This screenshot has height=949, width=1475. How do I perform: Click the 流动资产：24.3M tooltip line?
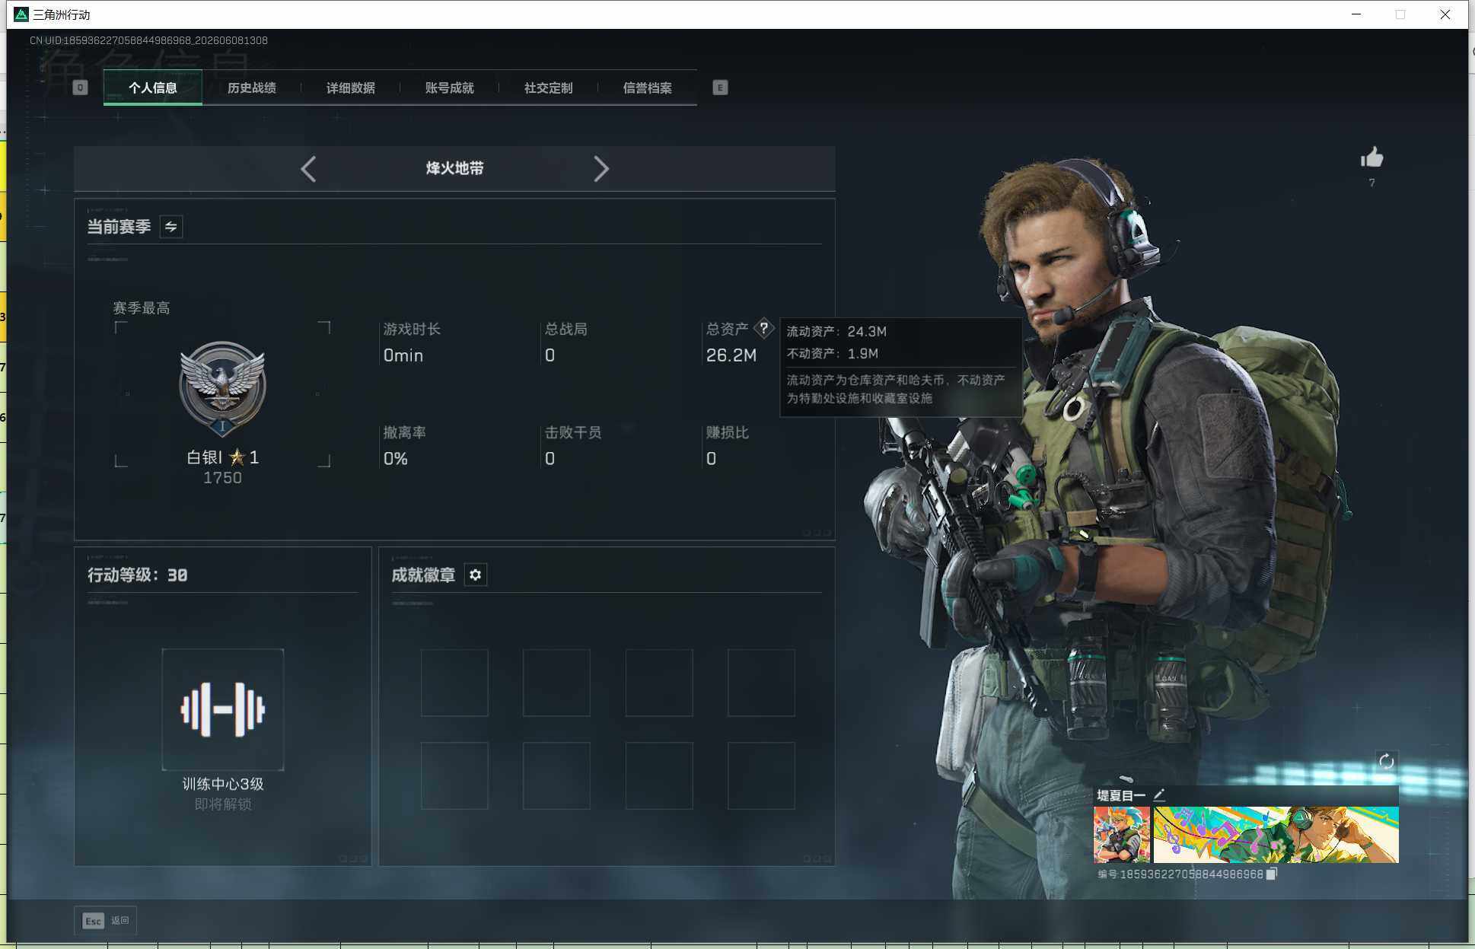[836, 332]
